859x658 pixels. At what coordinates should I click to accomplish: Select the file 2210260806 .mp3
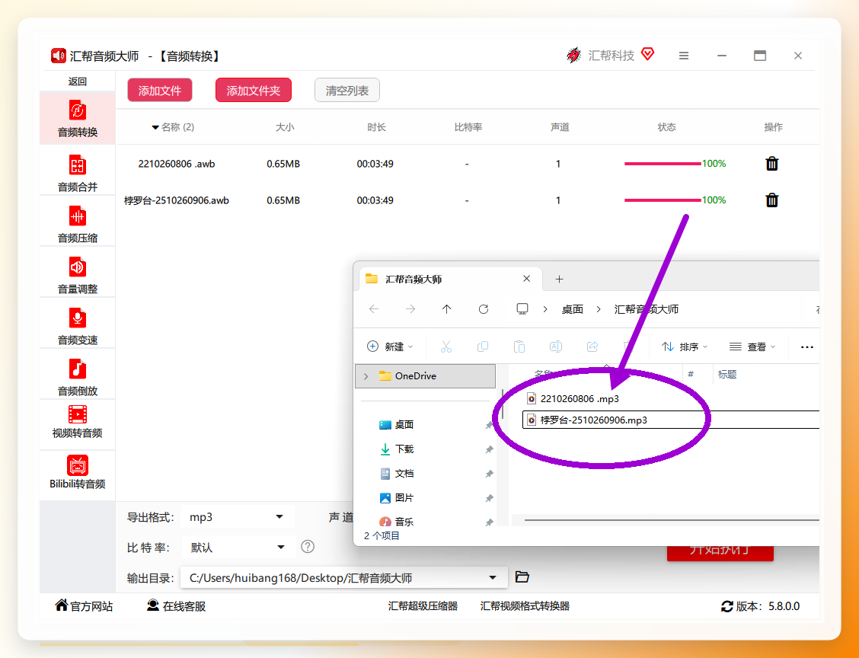(580, 398)
